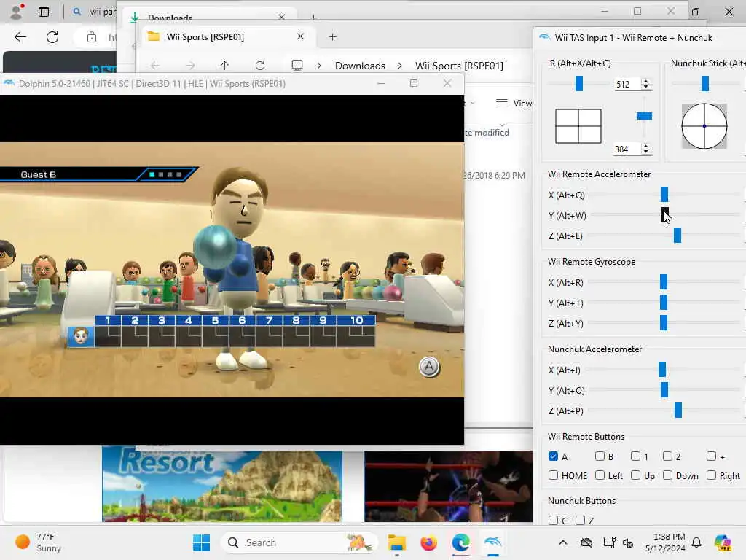Click Wii Sports [RSPE01] breadcrumb segment
The height and width of the screenshot is (560, 746).
point(459,66)
